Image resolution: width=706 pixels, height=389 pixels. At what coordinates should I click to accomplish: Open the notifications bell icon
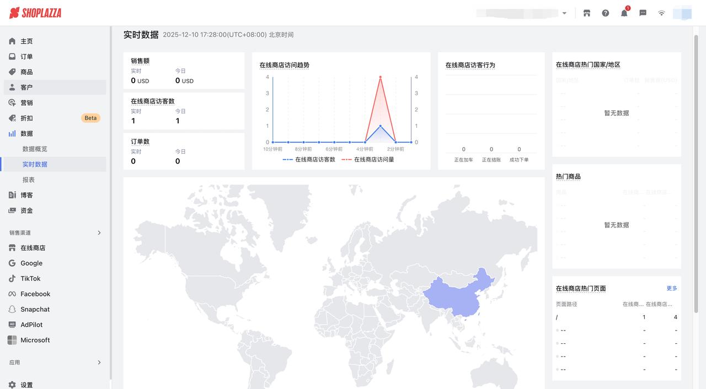coord(624,13)
